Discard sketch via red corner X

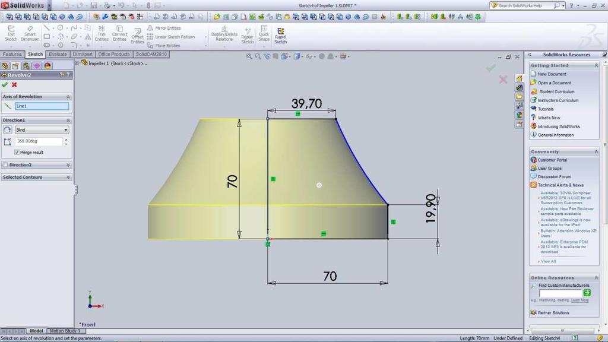tap(503, 80)
